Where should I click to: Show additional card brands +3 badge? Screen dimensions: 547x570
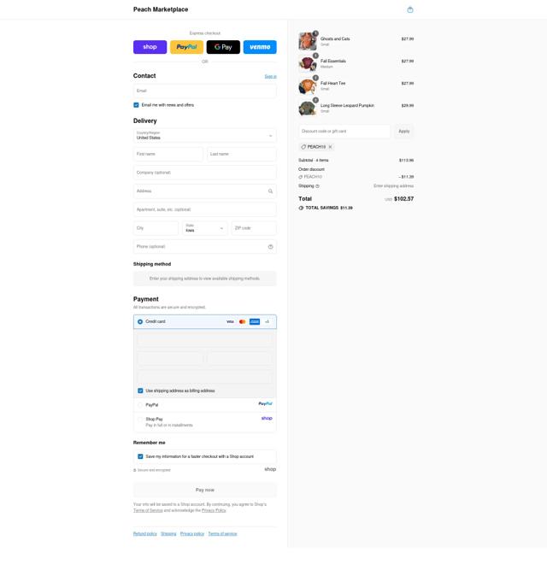268,321
